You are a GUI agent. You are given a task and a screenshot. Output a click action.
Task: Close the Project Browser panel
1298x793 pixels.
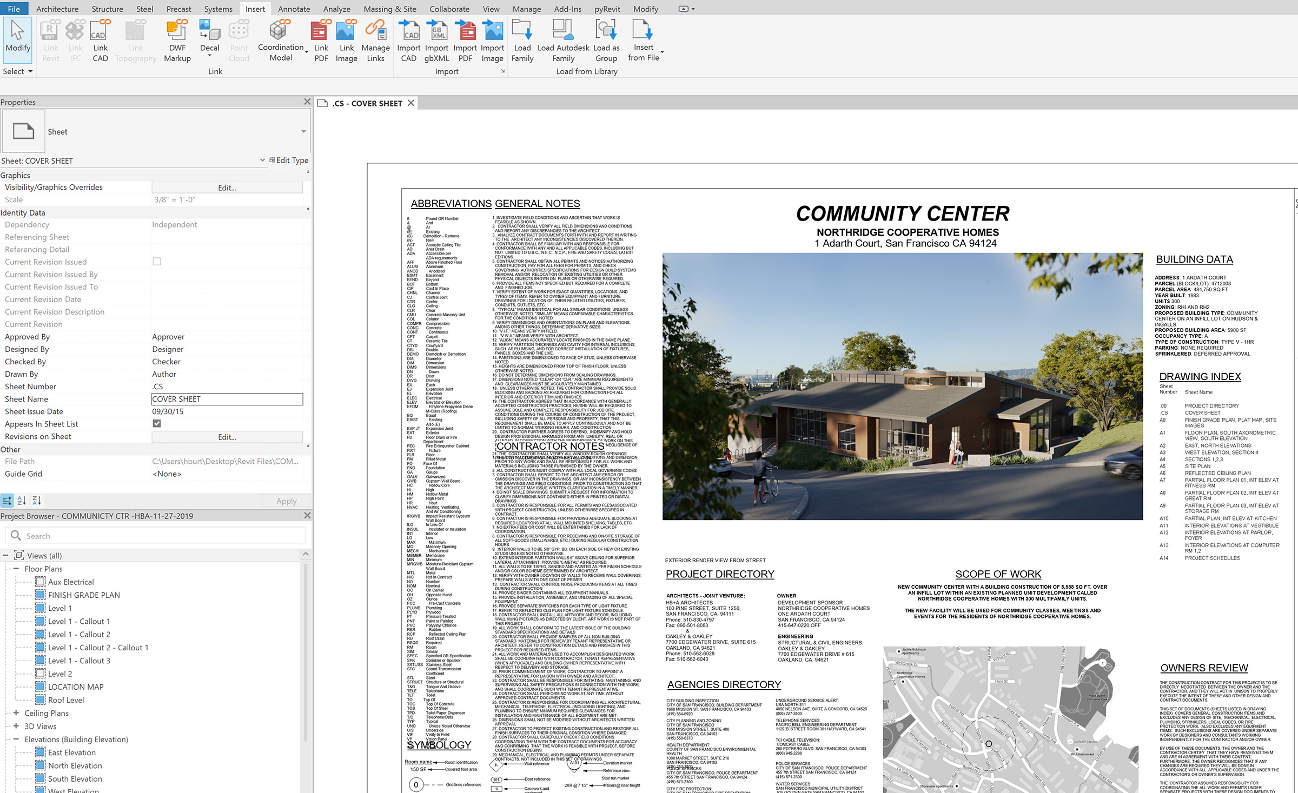pyautogui.click(x=307, y=516)
